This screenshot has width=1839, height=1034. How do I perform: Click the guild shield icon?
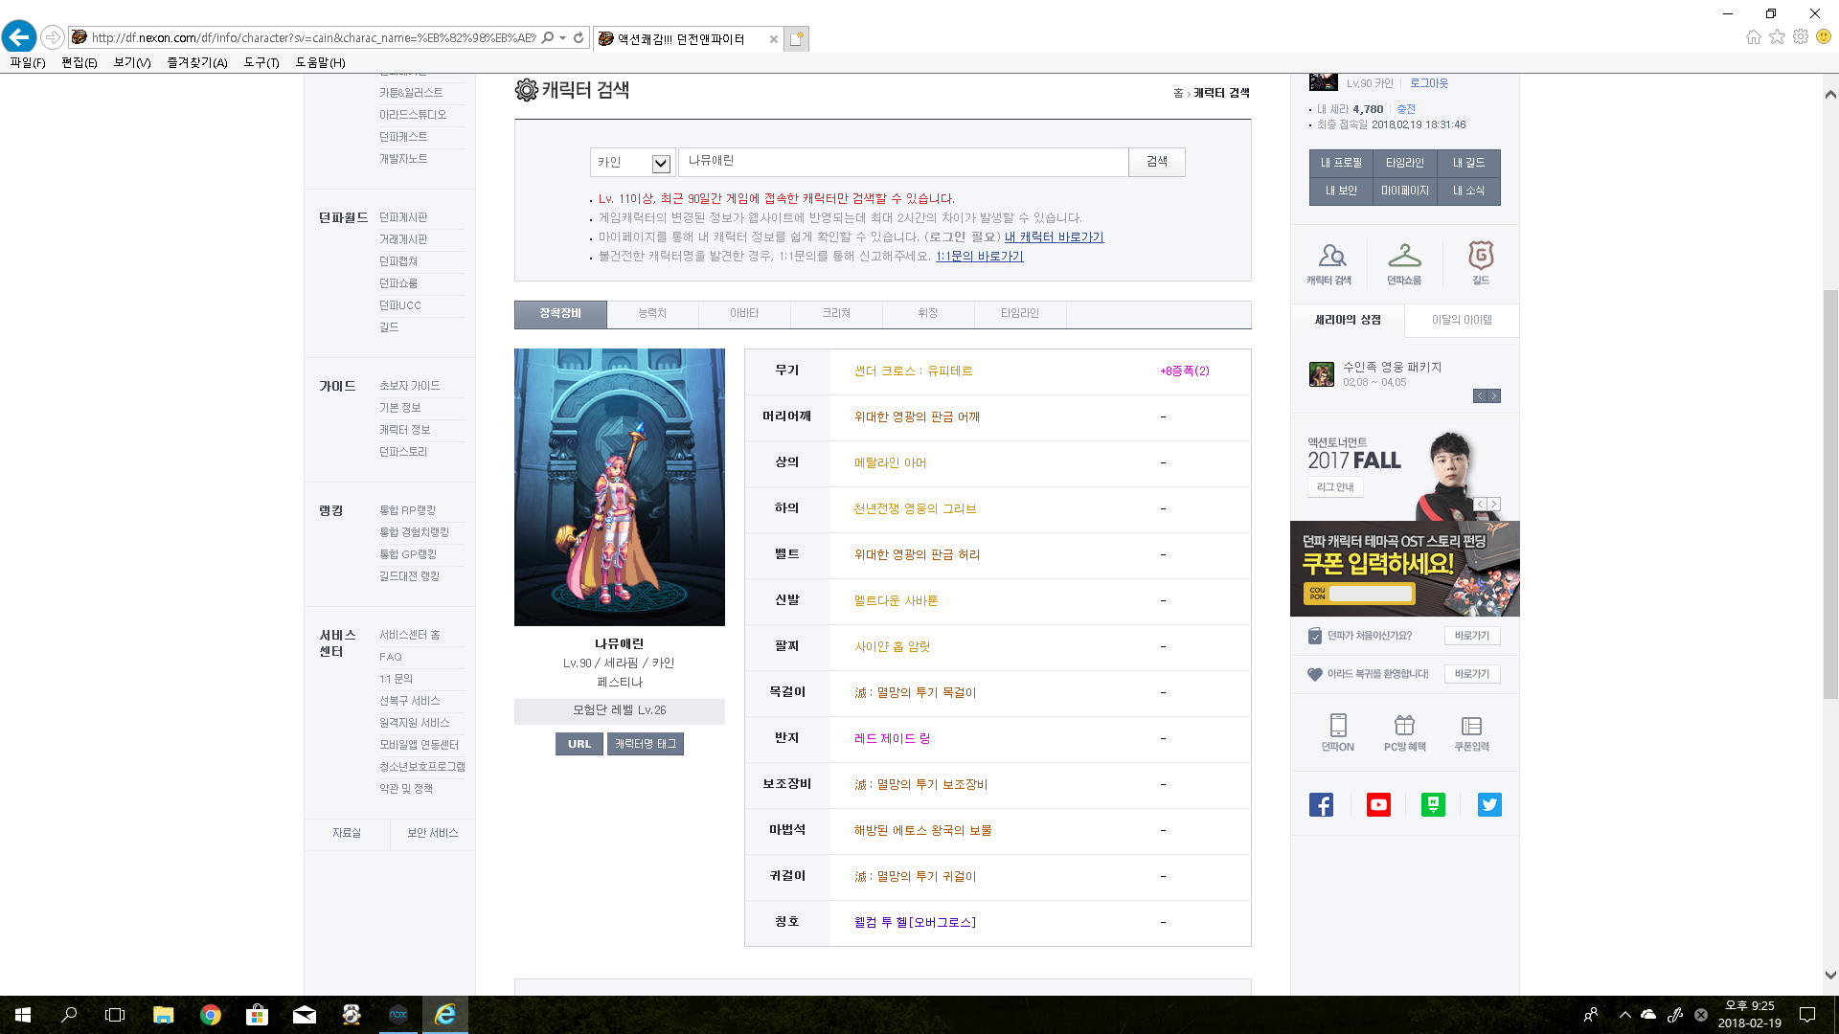1481,256
